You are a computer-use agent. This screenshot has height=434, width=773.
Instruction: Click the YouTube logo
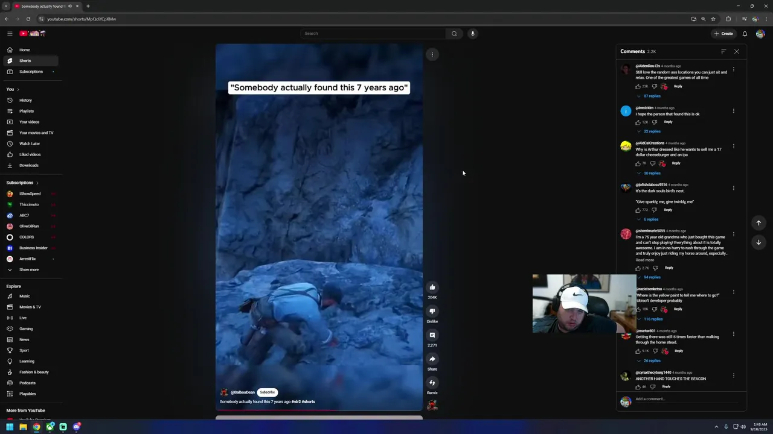point(33,33)
